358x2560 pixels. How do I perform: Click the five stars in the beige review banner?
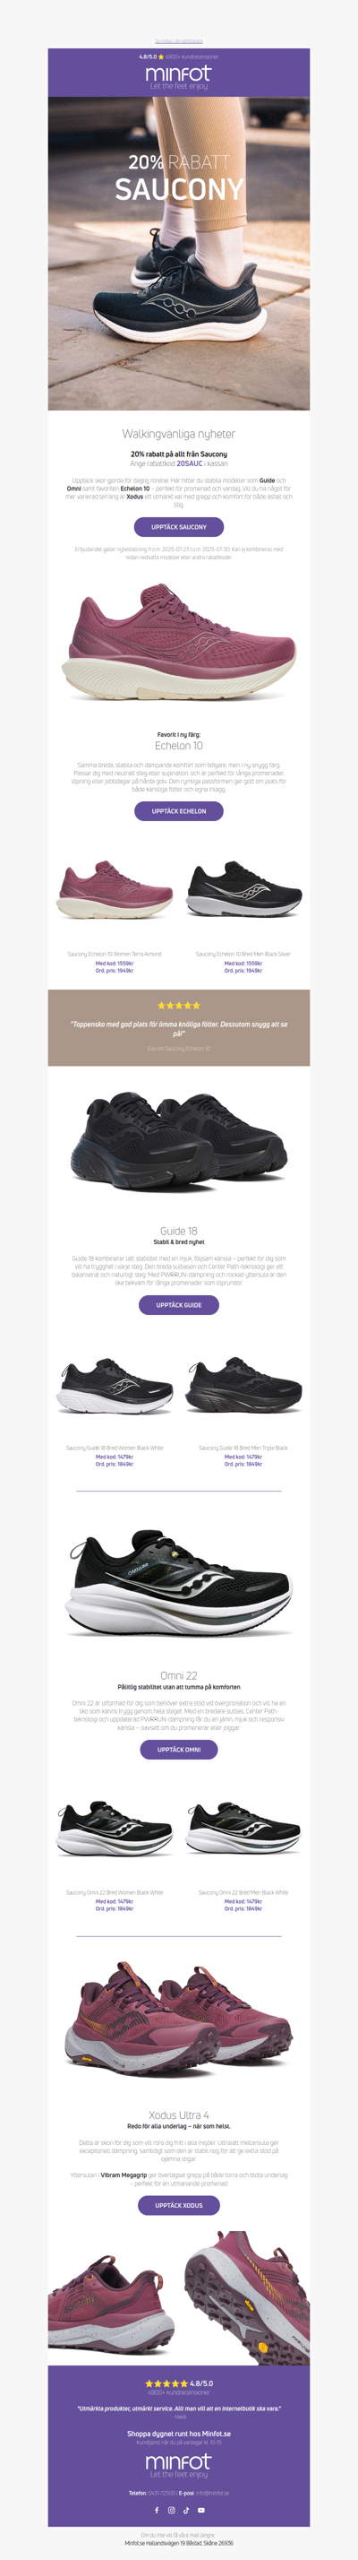(178, 1006)
